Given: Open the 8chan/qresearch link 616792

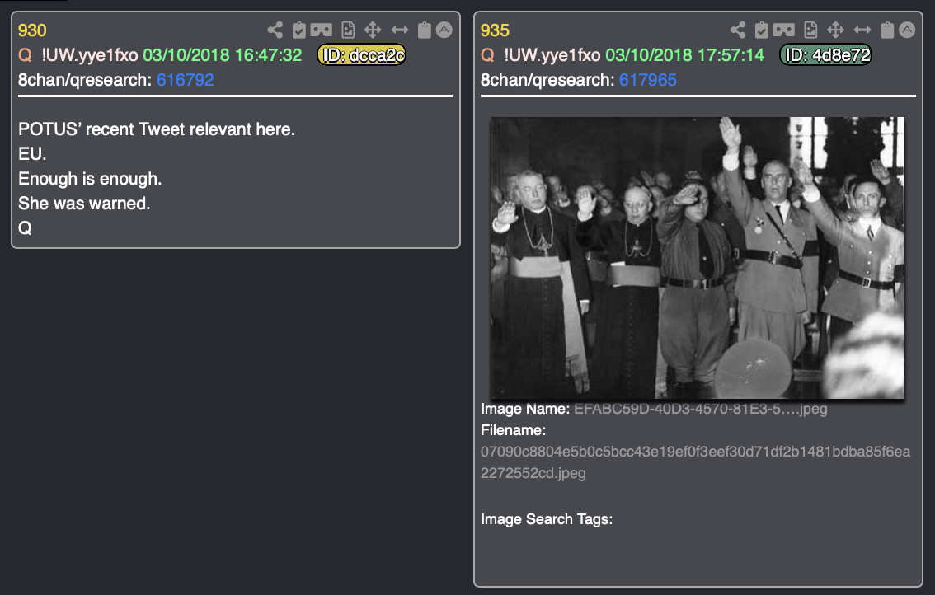Looking at the screenshot, I should (x=185, y=80).
